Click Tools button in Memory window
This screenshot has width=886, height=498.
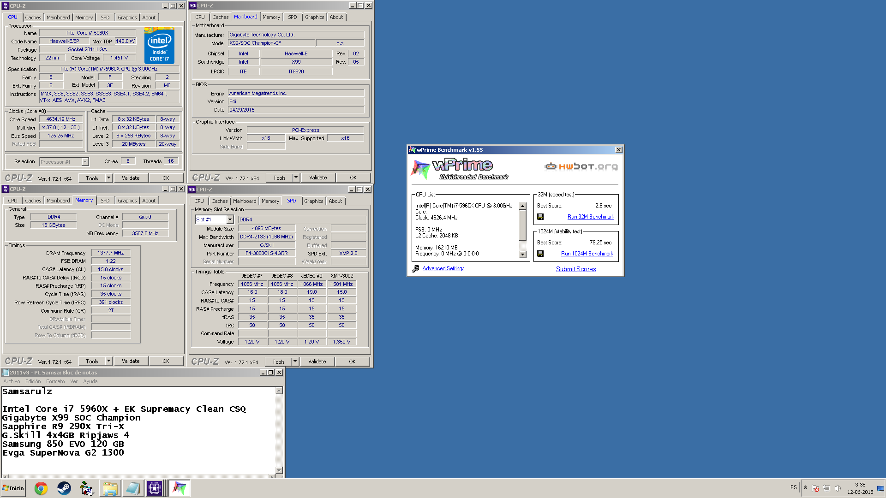pos(92,361)
